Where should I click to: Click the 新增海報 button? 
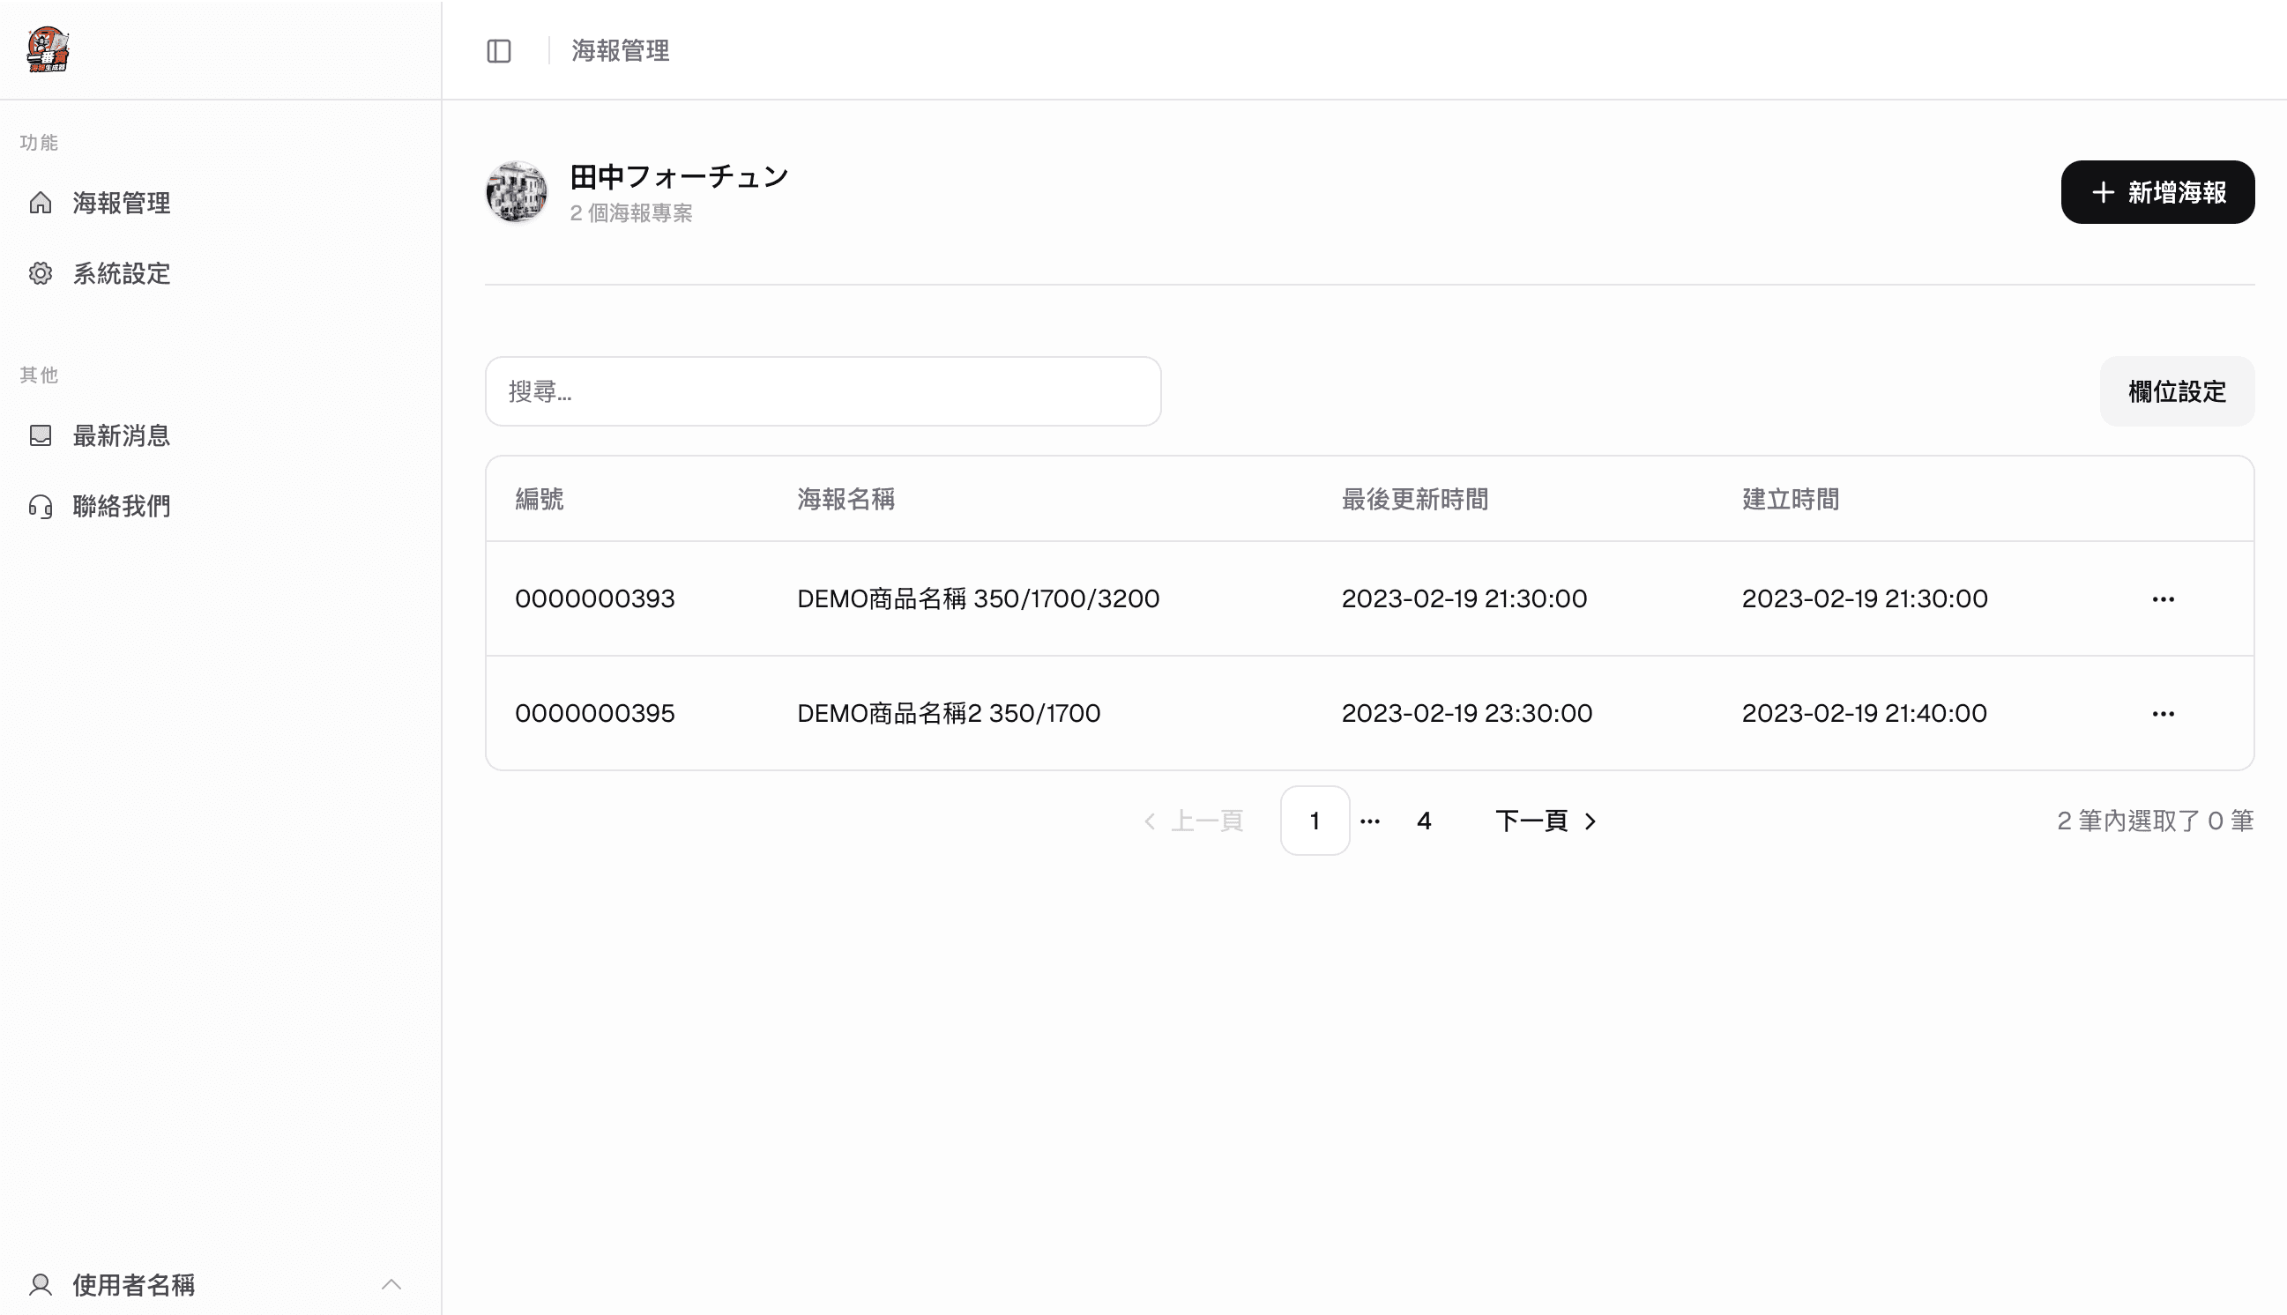pyautogui.click(x=2157, y=191)
